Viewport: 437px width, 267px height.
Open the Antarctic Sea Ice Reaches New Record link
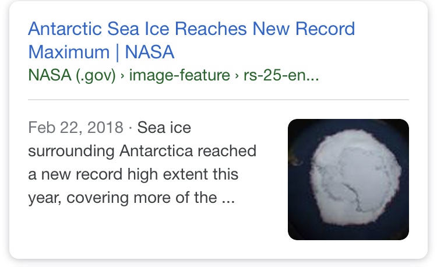tap(192, 29)
